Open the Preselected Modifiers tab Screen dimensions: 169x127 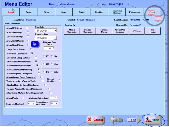pos(117,12)
